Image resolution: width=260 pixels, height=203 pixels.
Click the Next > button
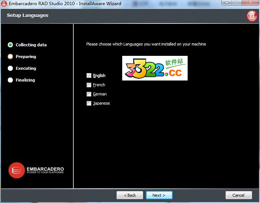pyautogui.click(x=159, y=195)
